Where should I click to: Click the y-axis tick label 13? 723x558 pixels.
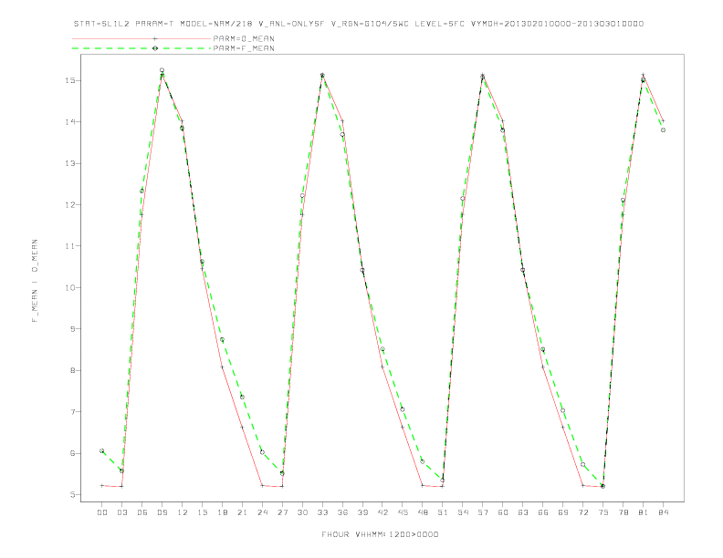coord(70,163)
